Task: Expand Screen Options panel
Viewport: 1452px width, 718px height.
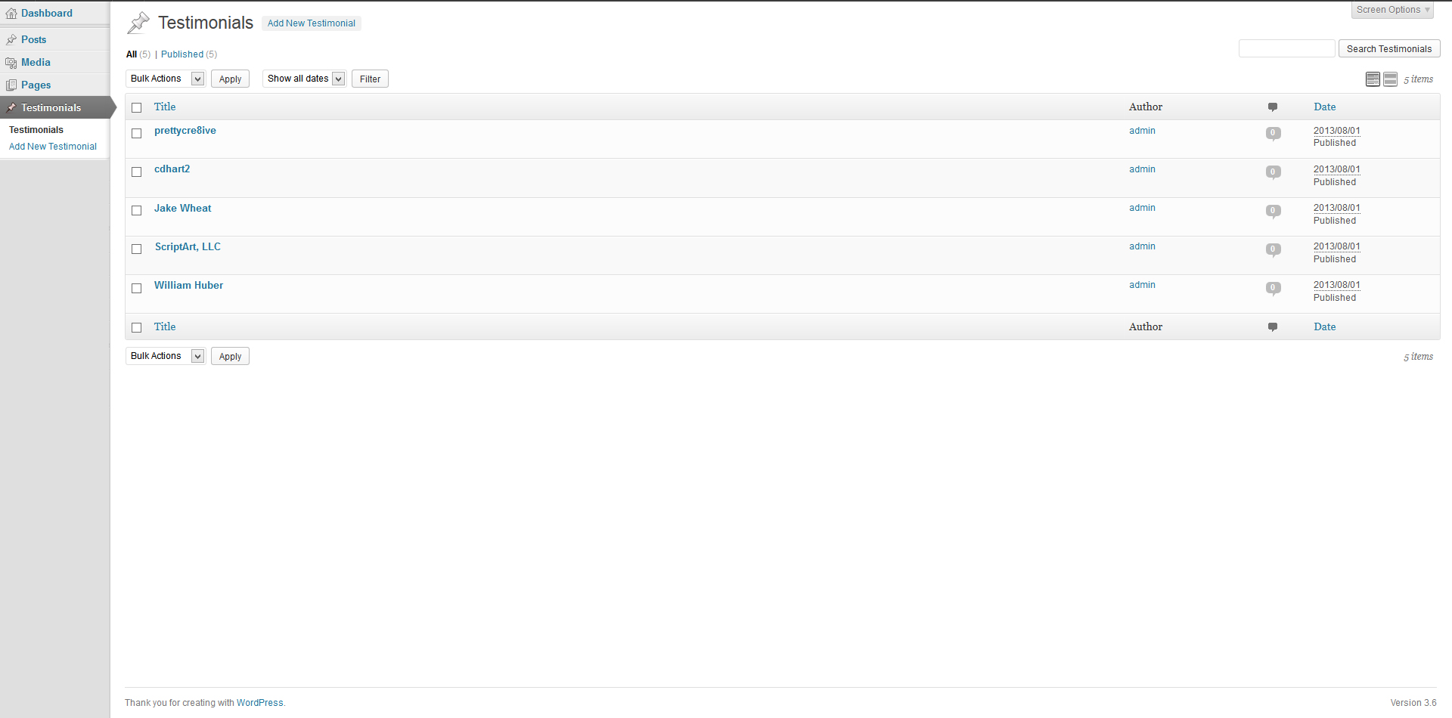Action: [1391, 10]
